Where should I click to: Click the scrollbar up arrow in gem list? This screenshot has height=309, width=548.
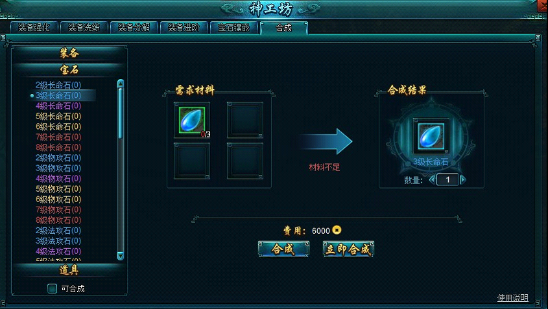(121, 83)
